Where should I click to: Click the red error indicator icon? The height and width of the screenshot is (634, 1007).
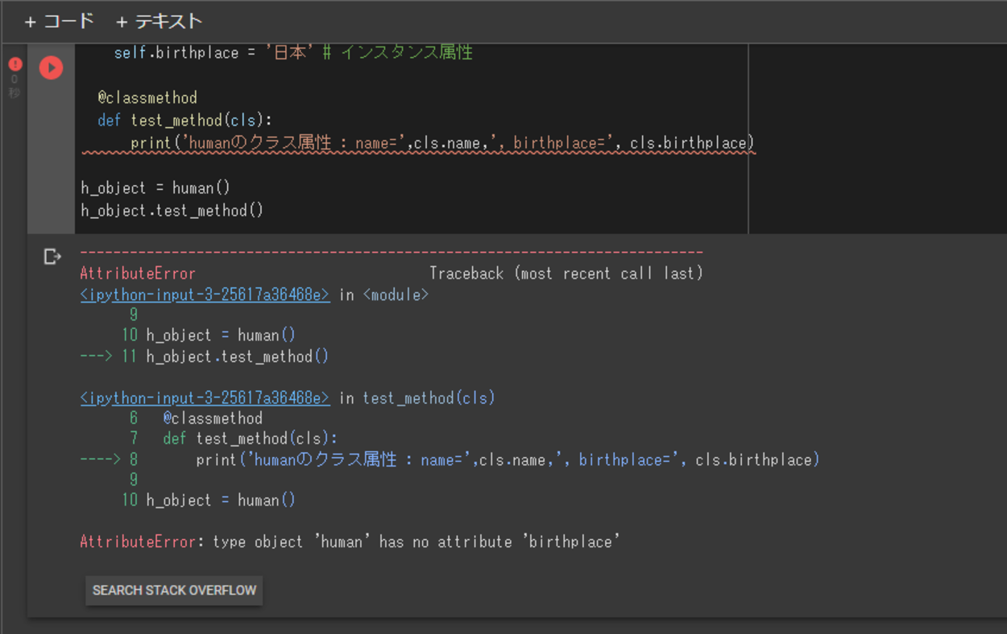[15, 64]
